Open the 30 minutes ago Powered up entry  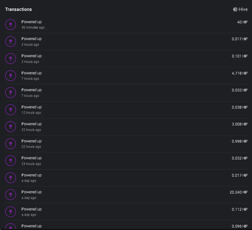coord(126,24)
